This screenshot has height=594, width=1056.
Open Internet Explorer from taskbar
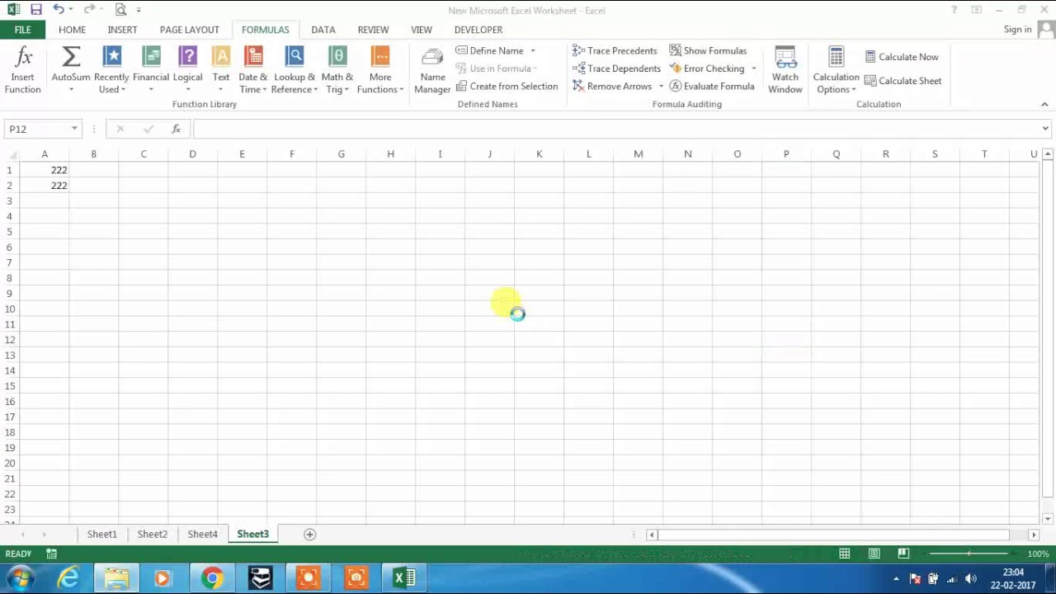(x=68, y=578)
